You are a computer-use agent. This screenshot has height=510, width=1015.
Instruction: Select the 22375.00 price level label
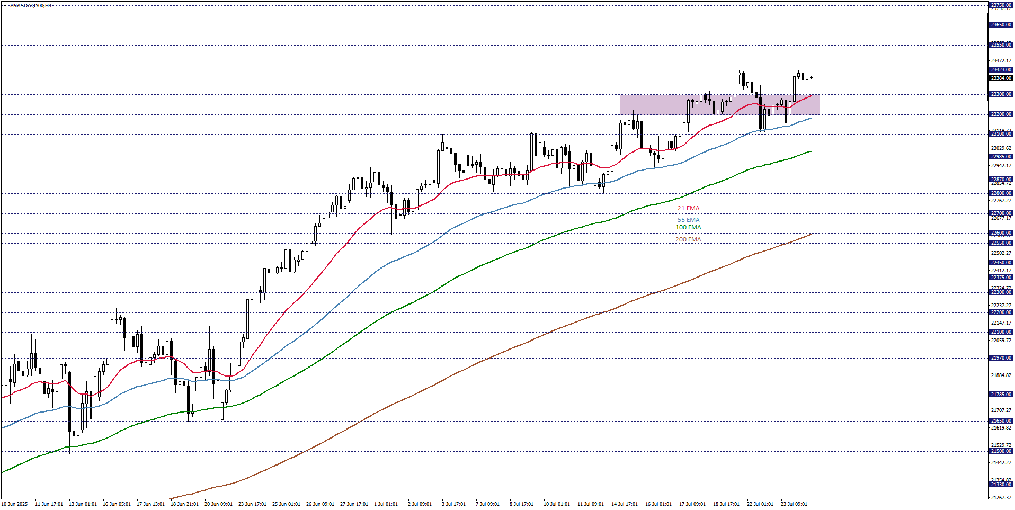[x=1001, y=278]
